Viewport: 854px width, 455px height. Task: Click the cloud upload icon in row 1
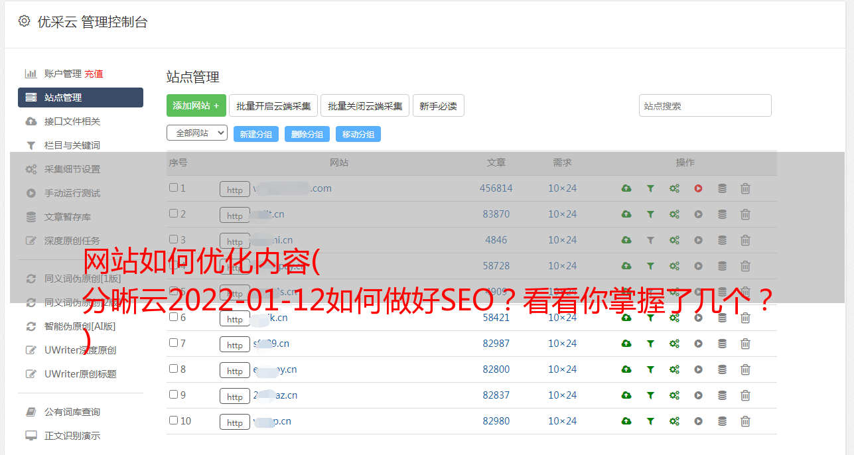pyautogui.click(x=626, y=188)
